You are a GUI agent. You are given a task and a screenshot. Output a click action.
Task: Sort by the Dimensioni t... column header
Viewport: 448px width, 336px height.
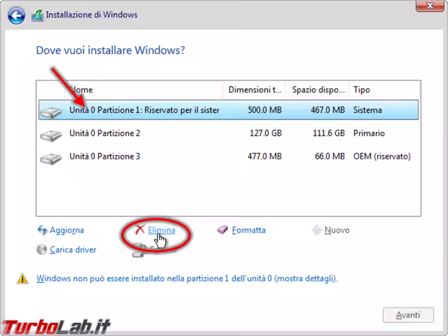point(254,90)
